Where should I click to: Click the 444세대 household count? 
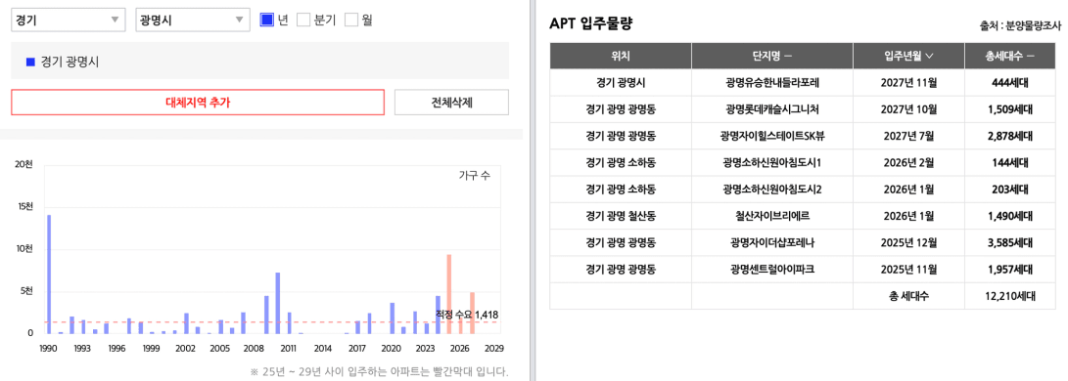tap(1009, 83)
